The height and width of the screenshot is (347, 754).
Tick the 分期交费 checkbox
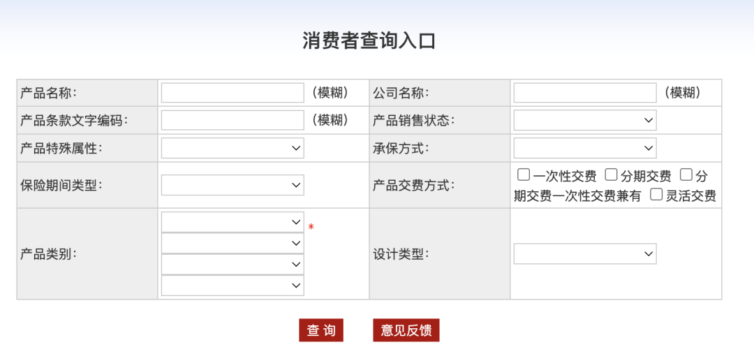[x=611, y=175]
